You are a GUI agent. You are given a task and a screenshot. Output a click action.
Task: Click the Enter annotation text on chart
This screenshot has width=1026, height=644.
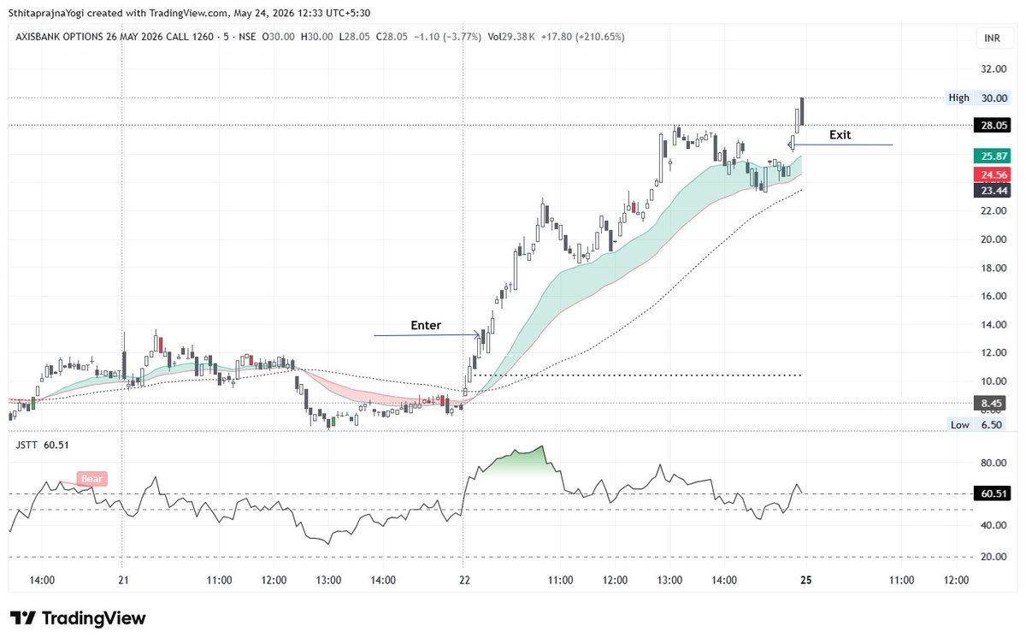[x=426, y=325]
